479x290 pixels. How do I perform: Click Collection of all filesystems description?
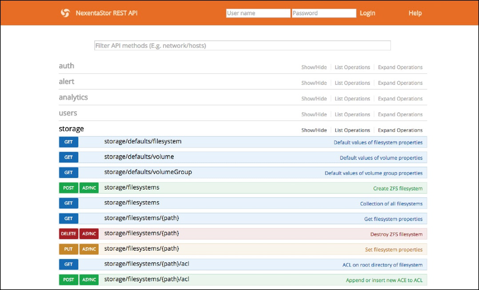(x=391, y=203)
